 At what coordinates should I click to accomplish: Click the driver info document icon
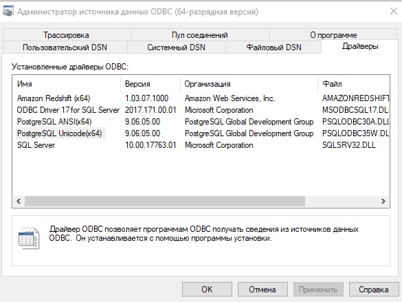pyautogui.click(x=29, y=239)
